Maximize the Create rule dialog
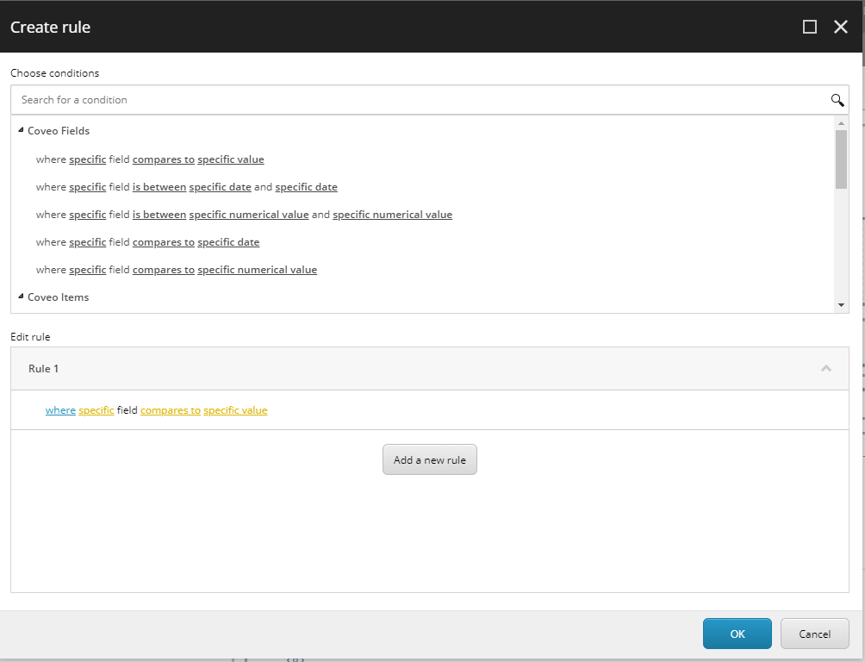The height and width of the screenshot is (662, 865). (809, 27)
